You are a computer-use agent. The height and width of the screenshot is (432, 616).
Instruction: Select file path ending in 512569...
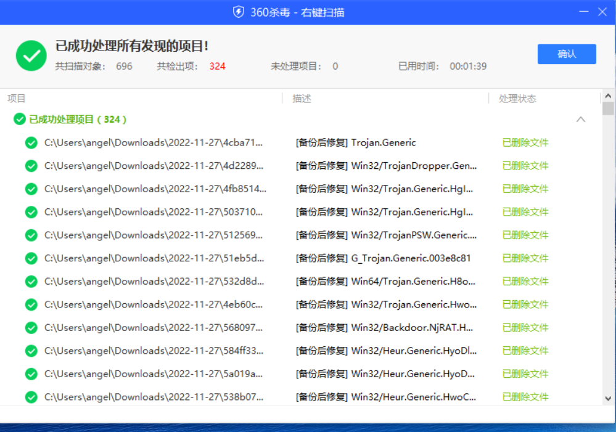click(153, 235)
